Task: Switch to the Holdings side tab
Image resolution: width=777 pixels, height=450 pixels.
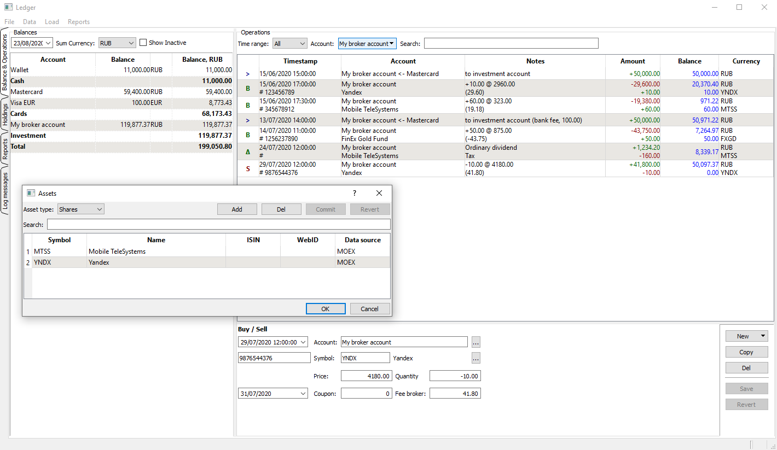Action: click(x=5, y=115)
